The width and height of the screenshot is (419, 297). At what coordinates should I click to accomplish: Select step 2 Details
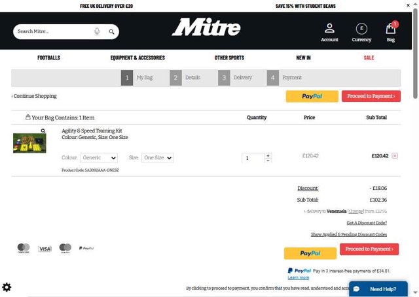[185, 78]
